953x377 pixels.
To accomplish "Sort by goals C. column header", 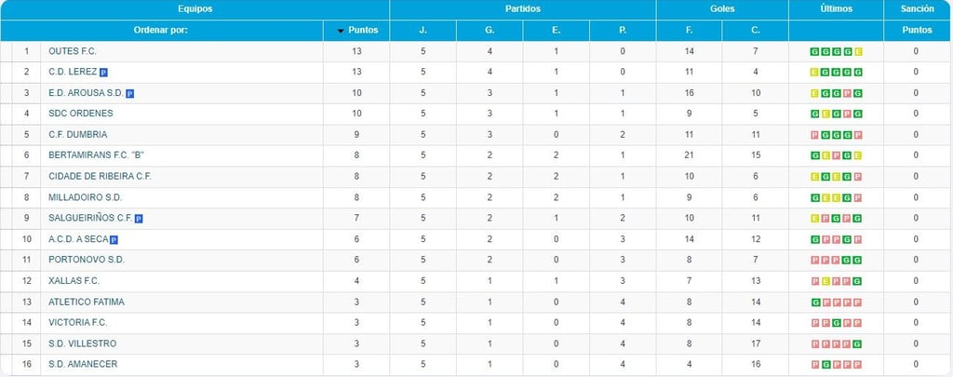I will click(x=756, y=31).
